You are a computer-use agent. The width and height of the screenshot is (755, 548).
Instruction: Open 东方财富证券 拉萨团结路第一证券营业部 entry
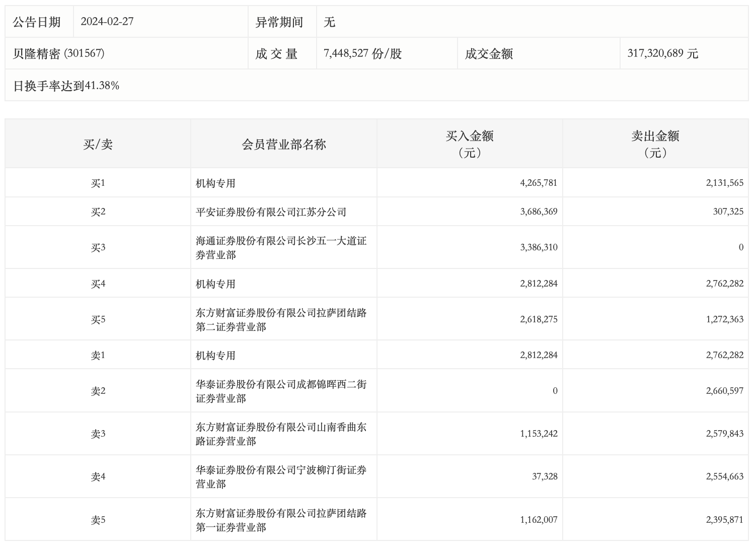281,520
